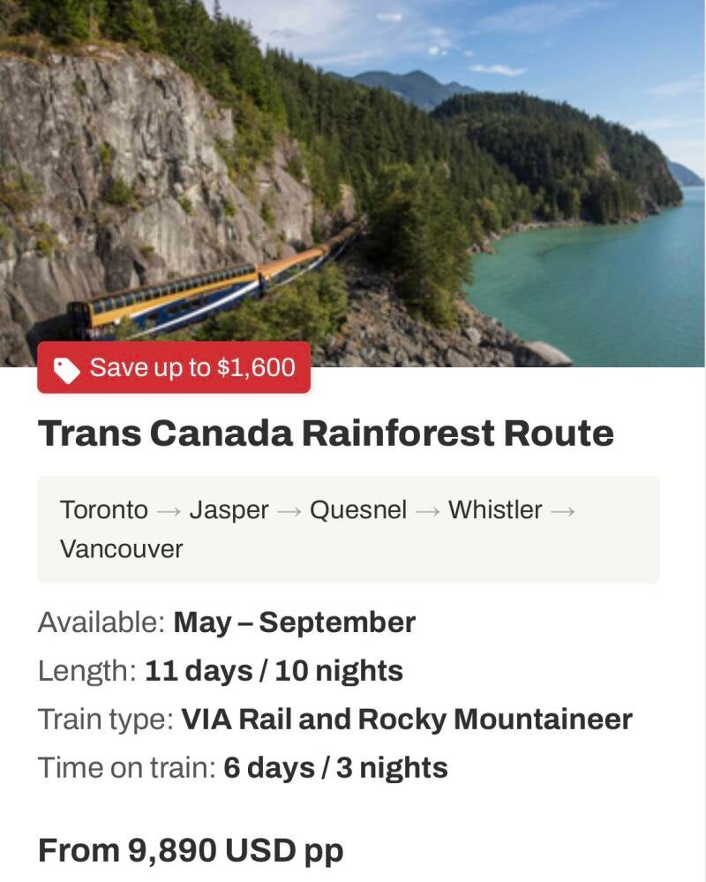
Task: Click the arrow between Toronto and Jasper
Action: (x=169, y=510)
